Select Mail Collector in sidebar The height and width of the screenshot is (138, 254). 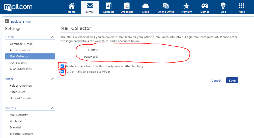pyautogui.click(x=30, y=56)
